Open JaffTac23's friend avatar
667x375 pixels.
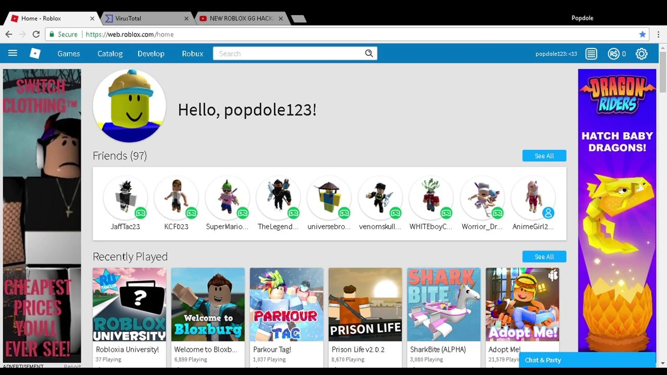coord(125,198)
